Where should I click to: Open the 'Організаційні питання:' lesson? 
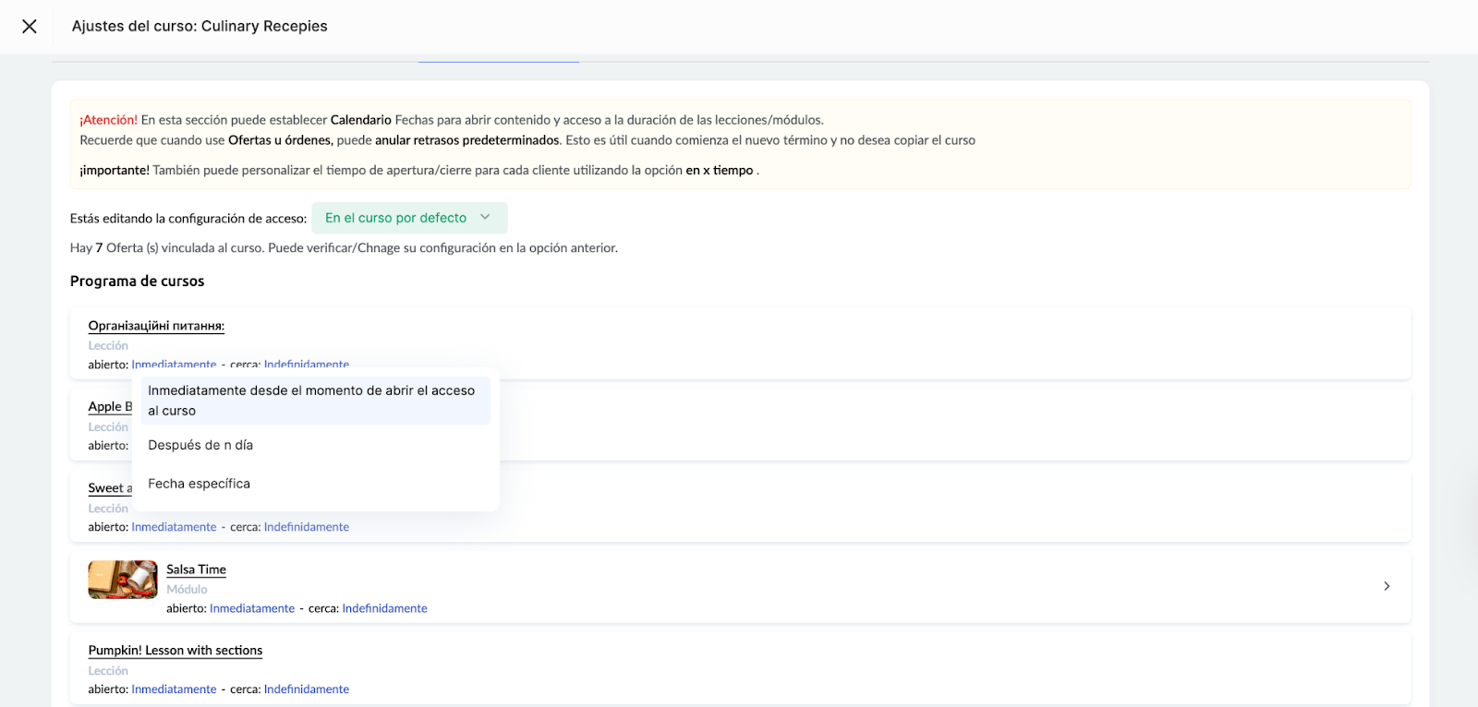156,326
